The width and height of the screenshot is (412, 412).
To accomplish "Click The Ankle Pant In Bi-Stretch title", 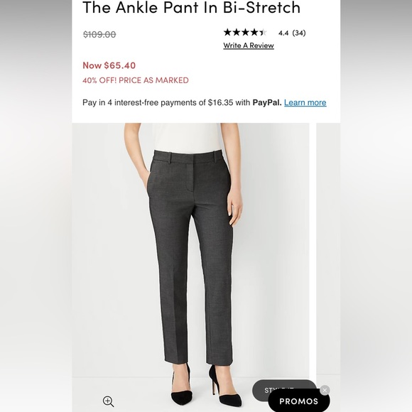I will (192, 7).
